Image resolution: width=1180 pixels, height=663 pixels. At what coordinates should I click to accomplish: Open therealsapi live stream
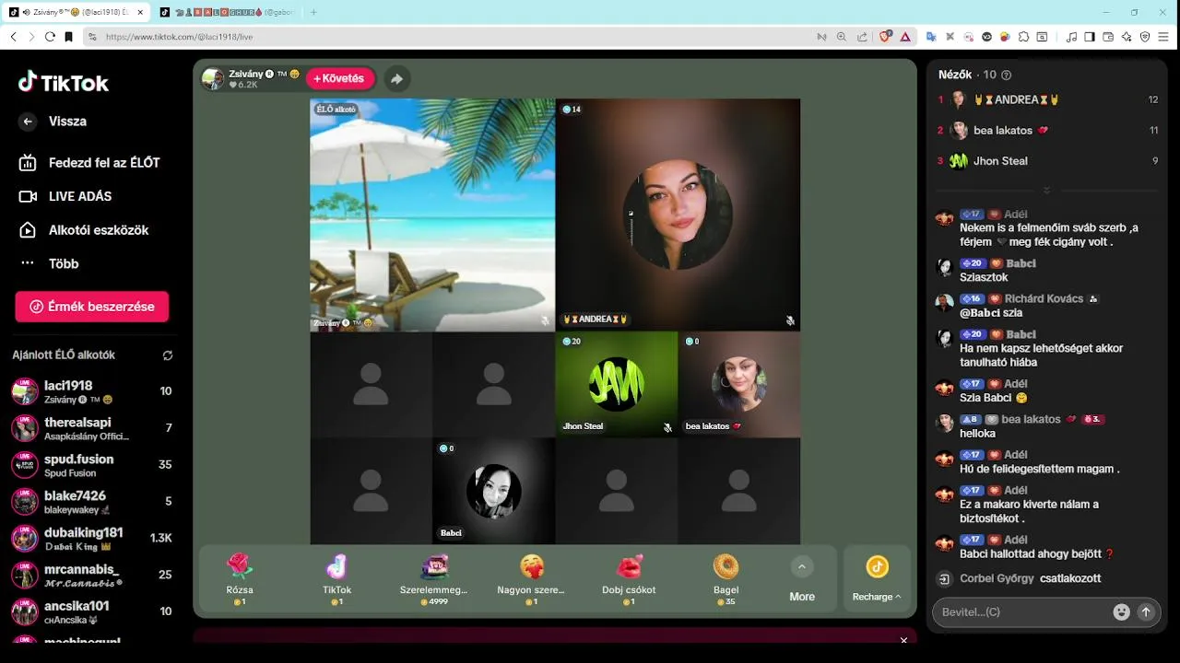(92, 428)
